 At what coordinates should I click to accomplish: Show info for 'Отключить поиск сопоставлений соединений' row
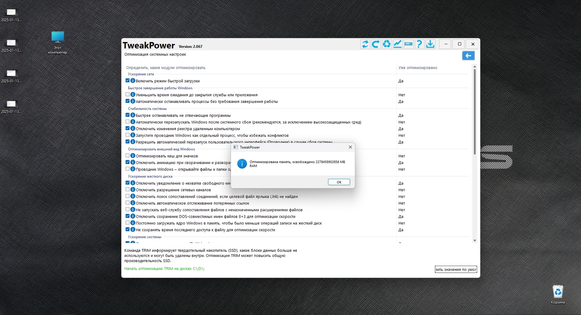pyautogui.click(x=133, y=196)
